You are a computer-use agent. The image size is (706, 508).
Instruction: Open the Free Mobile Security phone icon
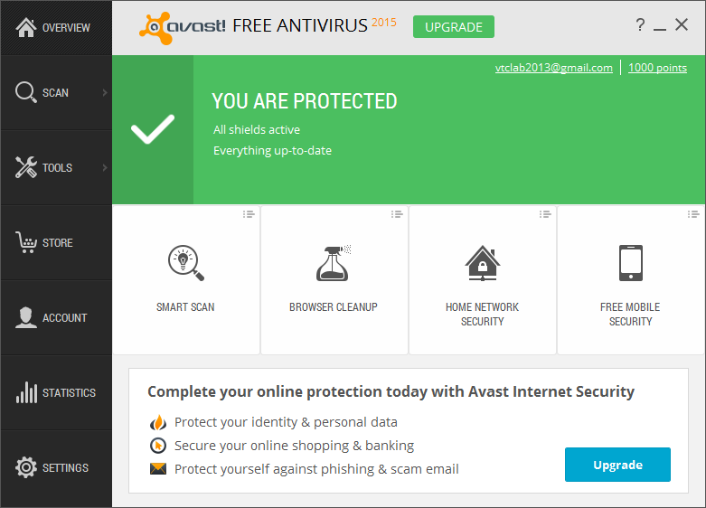630,263
